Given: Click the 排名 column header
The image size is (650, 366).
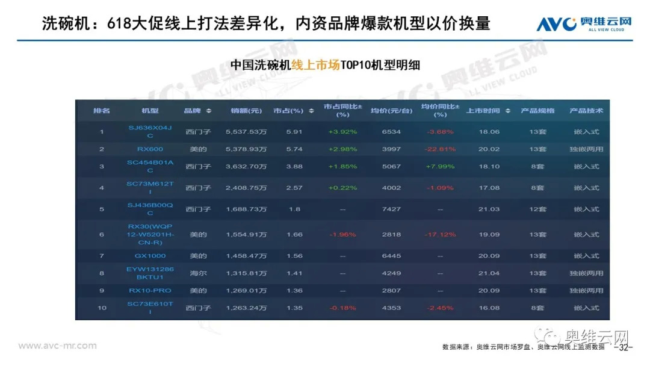Looking at the screenshot, I should click(x=102, y=111).
